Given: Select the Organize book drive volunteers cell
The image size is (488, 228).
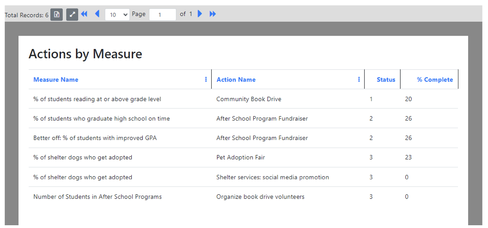Looking at the screenshot, I should (x=260, y=197).
